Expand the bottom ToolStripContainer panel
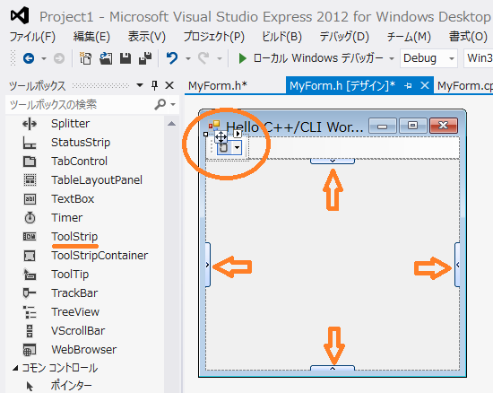 [x=333, y=368]
